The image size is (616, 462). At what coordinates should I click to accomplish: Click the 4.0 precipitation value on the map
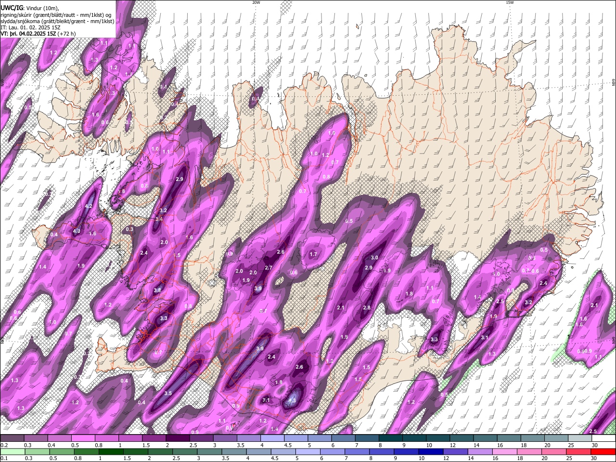point(77,231)
